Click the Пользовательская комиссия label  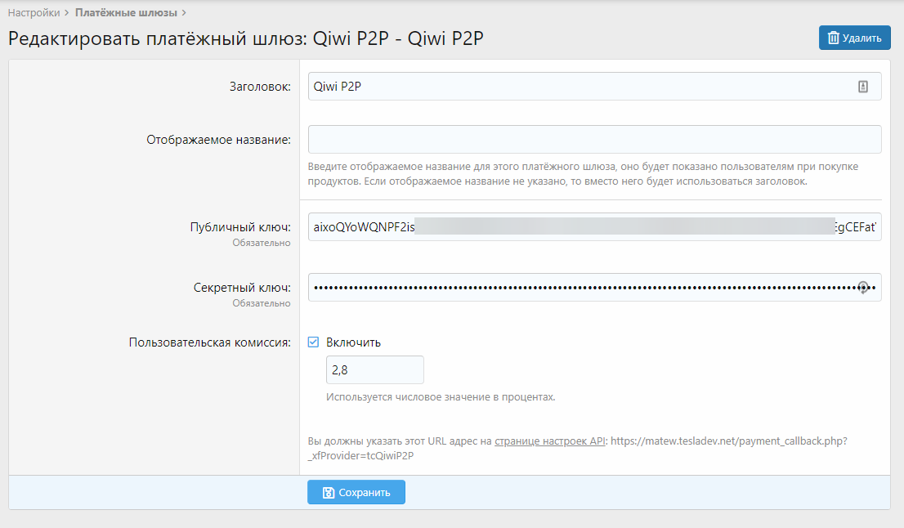[x=209, y=342]
